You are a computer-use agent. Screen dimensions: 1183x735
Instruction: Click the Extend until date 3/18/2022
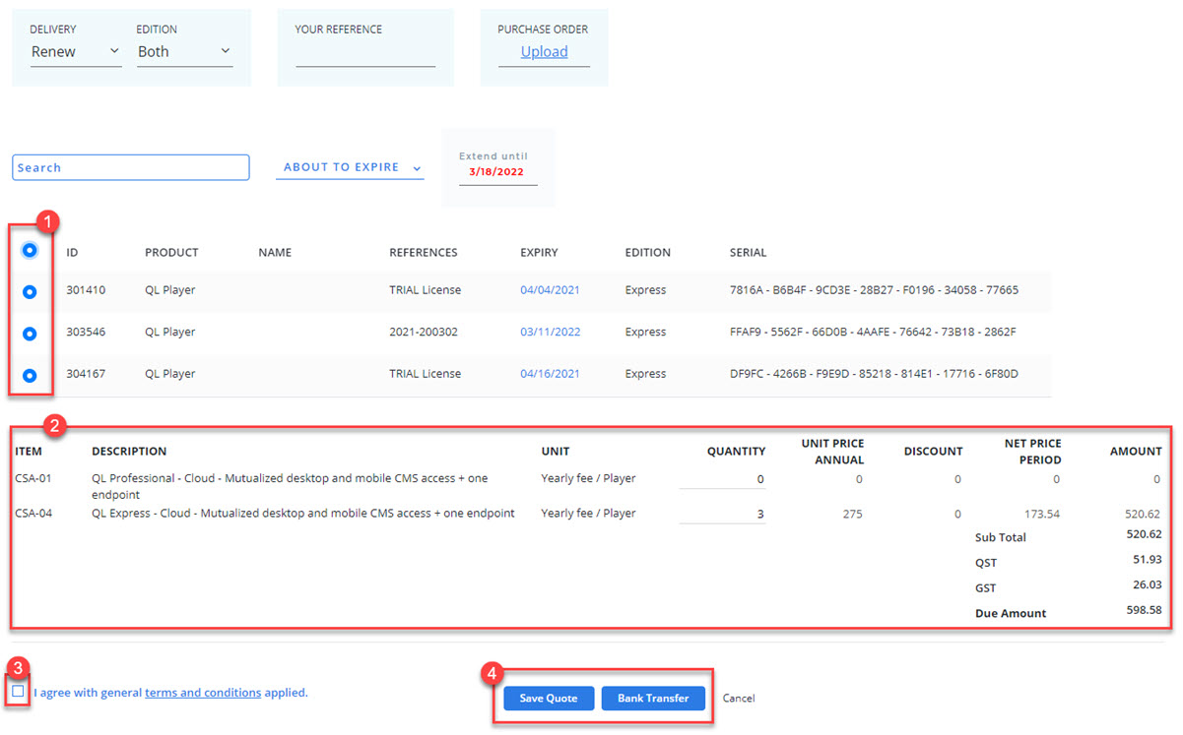(497, 172)
